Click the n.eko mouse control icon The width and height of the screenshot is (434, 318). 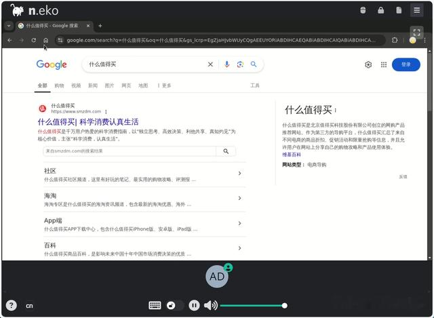click(363, 11)
